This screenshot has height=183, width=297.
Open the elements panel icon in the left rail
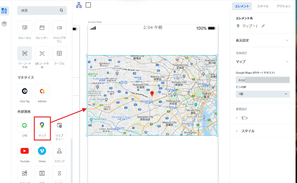(x=4, y=11)
